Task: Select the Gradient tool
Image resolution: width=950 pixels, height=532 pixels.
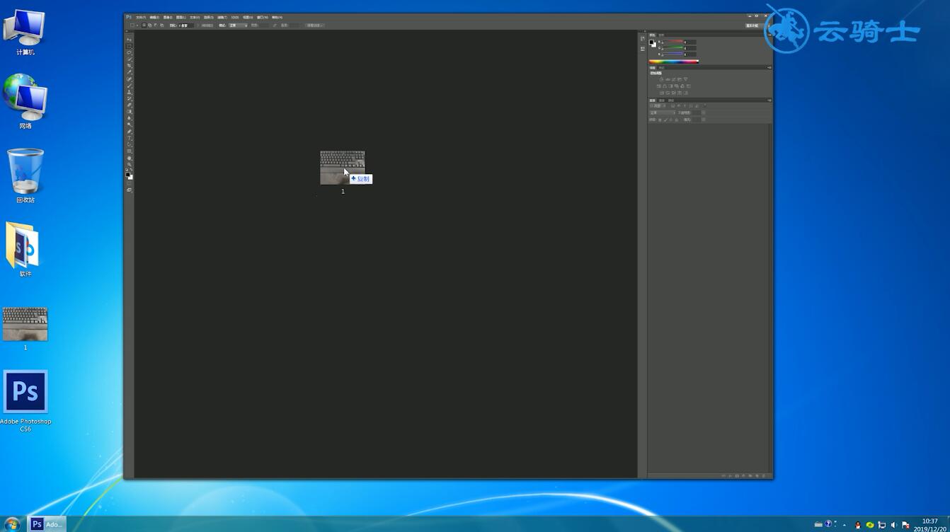Action: (130, 112)
